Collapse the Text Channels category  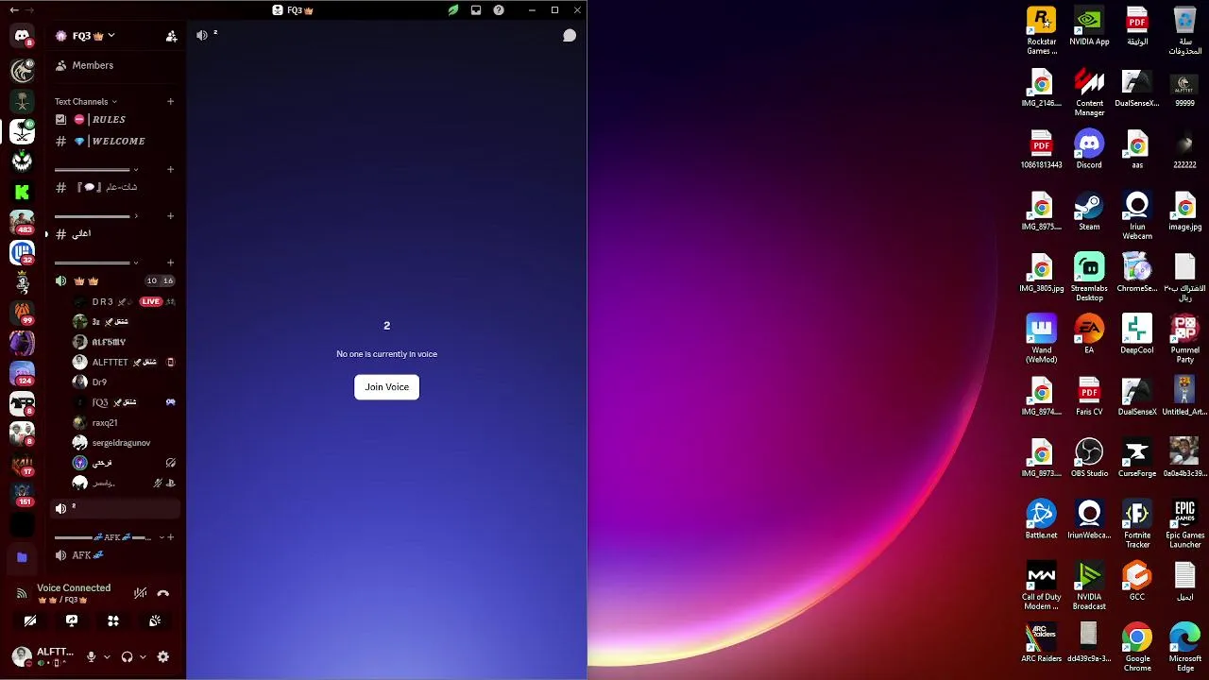(x=86, y=101)
